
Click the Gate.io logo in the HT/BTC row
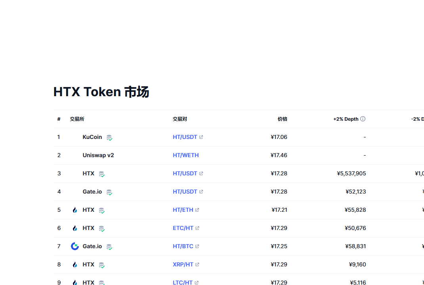[75, 246]
